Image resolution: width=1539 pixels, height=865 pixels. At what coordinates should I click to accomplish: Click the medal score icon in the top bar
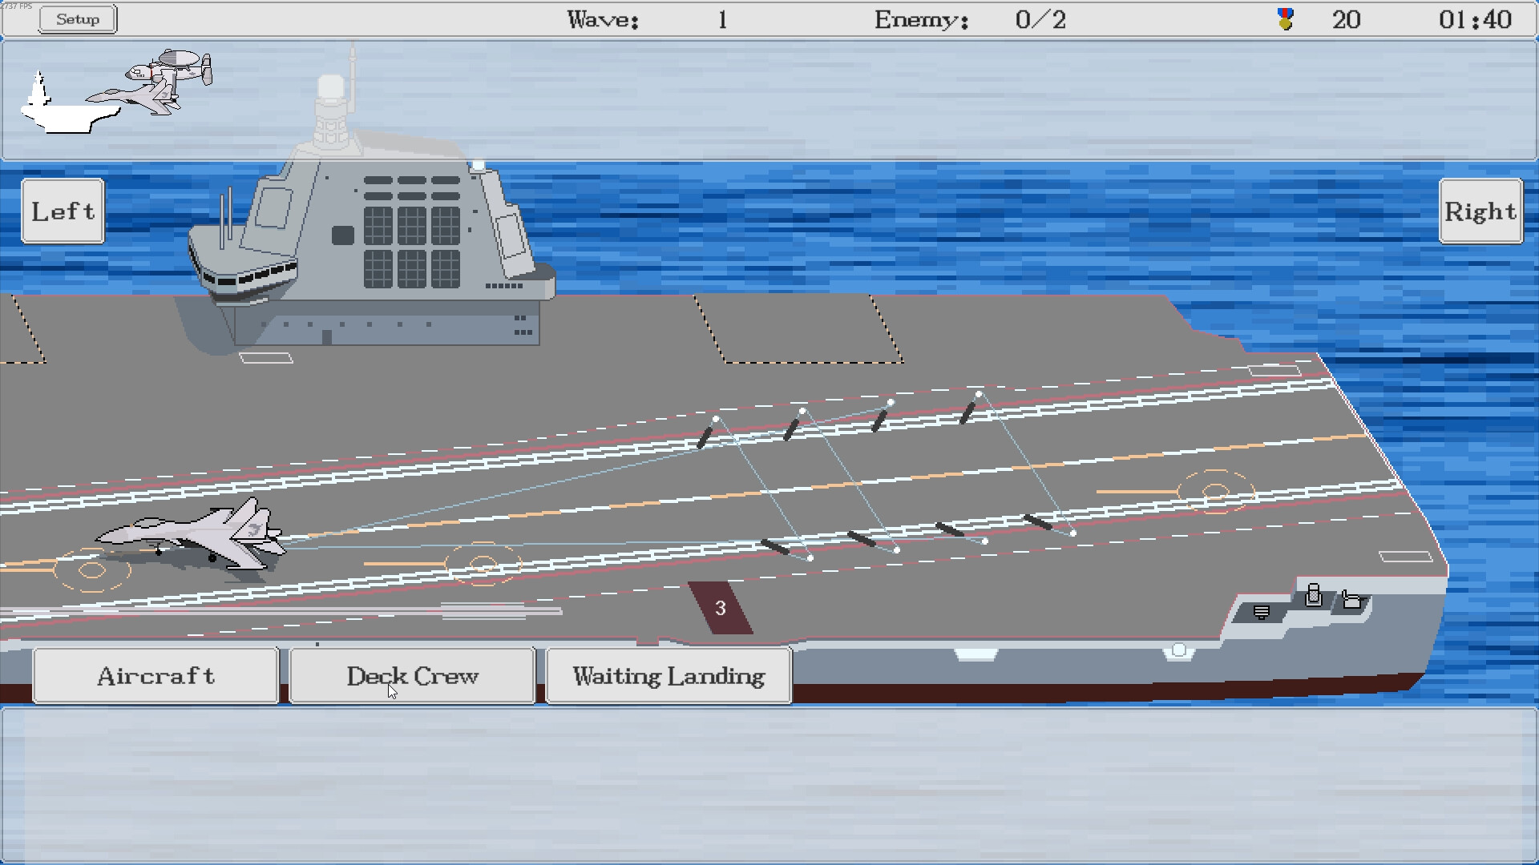pos(1283,19)
